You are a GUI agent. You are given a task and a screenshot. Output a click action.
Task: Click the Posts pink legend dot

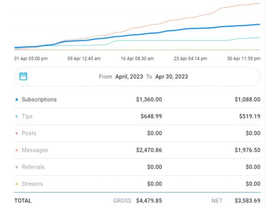tap(16, 134)
